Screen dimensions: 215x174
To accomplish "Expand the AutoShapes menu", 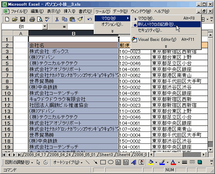I will 68,162.
